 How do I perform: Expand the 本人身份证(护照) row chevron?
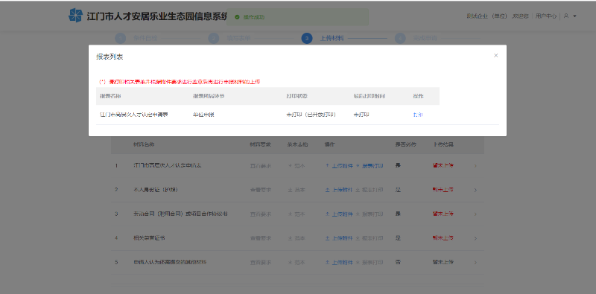point(475,190)
